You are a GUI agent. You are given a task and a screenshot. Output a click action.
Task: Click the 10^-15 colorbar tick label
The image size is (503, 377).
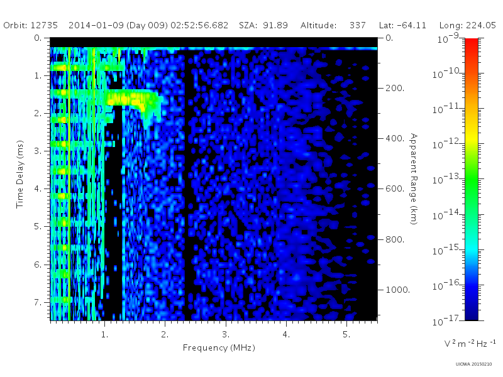[447, 250]
